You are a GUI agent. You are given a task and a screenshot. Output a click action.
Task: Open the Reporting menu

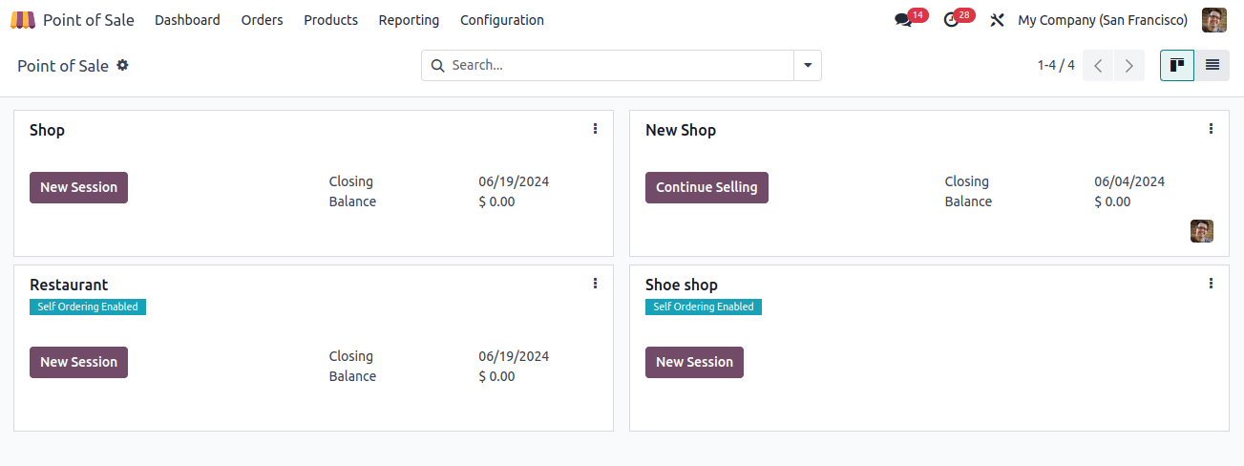point(409,20)
